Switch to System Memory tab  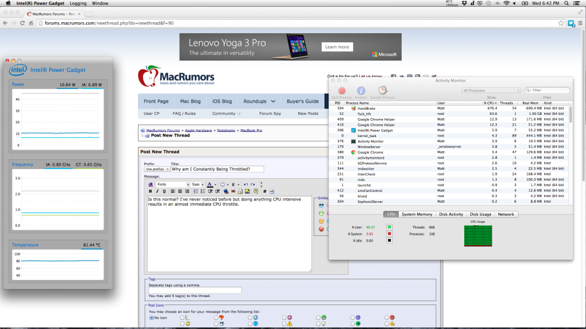[x=417, y=214]
